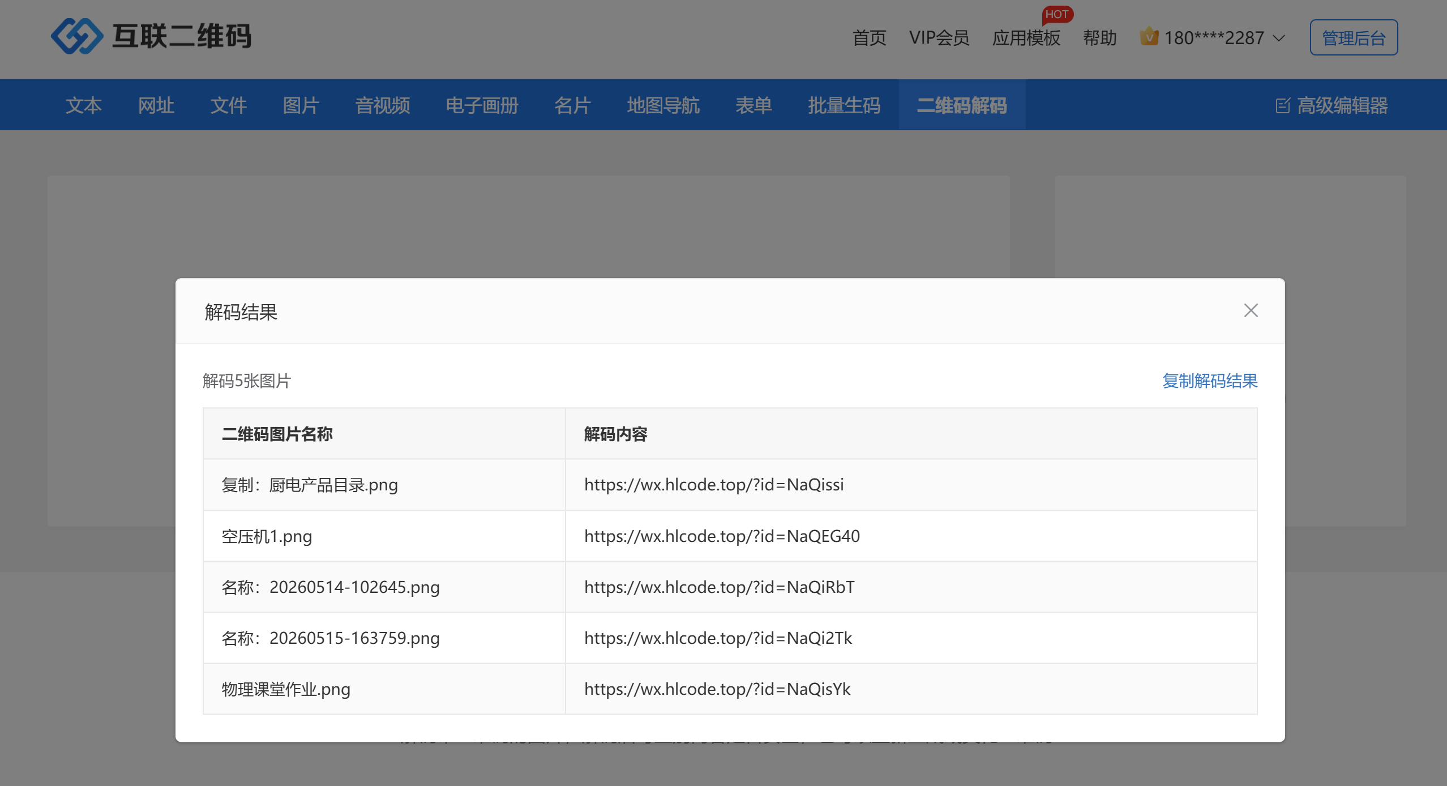Select file name 物理课堂作业.png
The width and height of the screenshot is (1447, 786).
pos(286,689)
